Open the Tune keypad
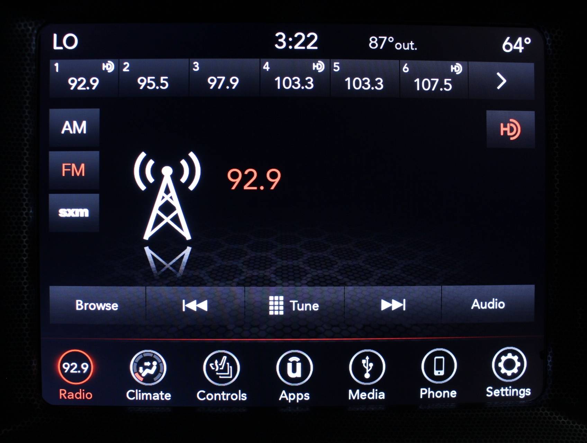587x443 pixels. click(x=295, y=305)
